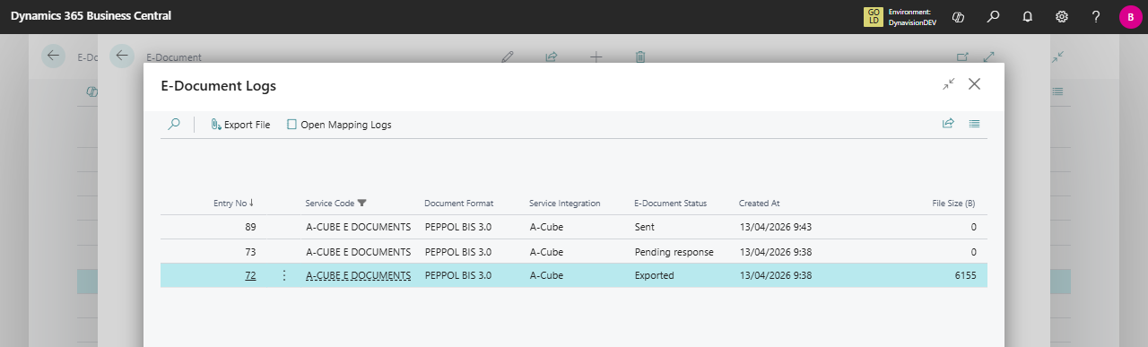
Task: Click the Sent status cell
Action: coord(645,227)
